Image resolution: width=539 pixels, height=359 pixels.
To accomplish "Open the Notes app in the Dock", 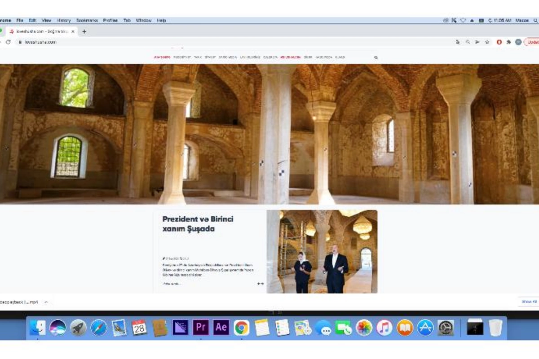I will click(262, 328).
